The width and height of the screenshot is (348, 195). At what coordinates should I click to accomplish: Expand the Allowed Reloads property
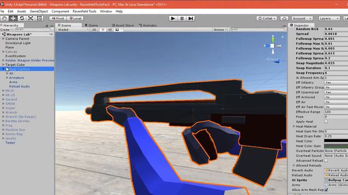[294, 166]
